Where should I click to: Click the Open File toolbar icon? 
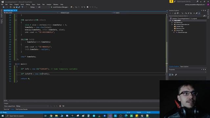tap(14, 7)
